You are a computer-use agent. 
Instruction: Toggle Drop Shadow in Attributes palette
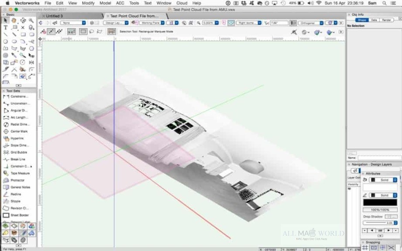coord(391,217)
